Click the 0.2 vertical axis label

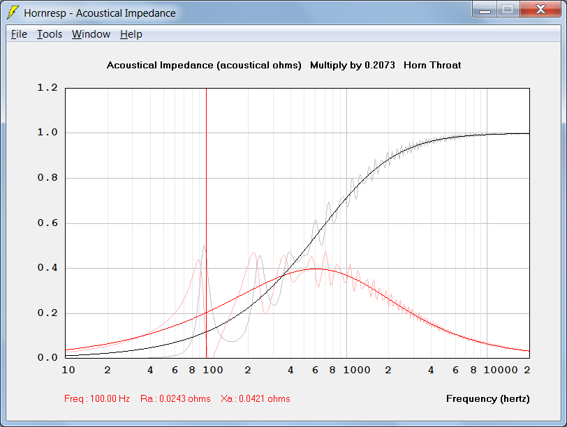coord(47,313)
